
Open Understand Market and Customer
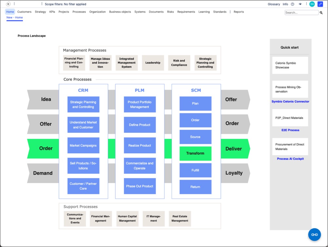click(x=83, y=125)
